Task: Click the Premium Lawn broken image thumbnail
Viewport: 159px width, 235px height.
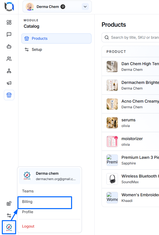Action: (x=112, y=160)
